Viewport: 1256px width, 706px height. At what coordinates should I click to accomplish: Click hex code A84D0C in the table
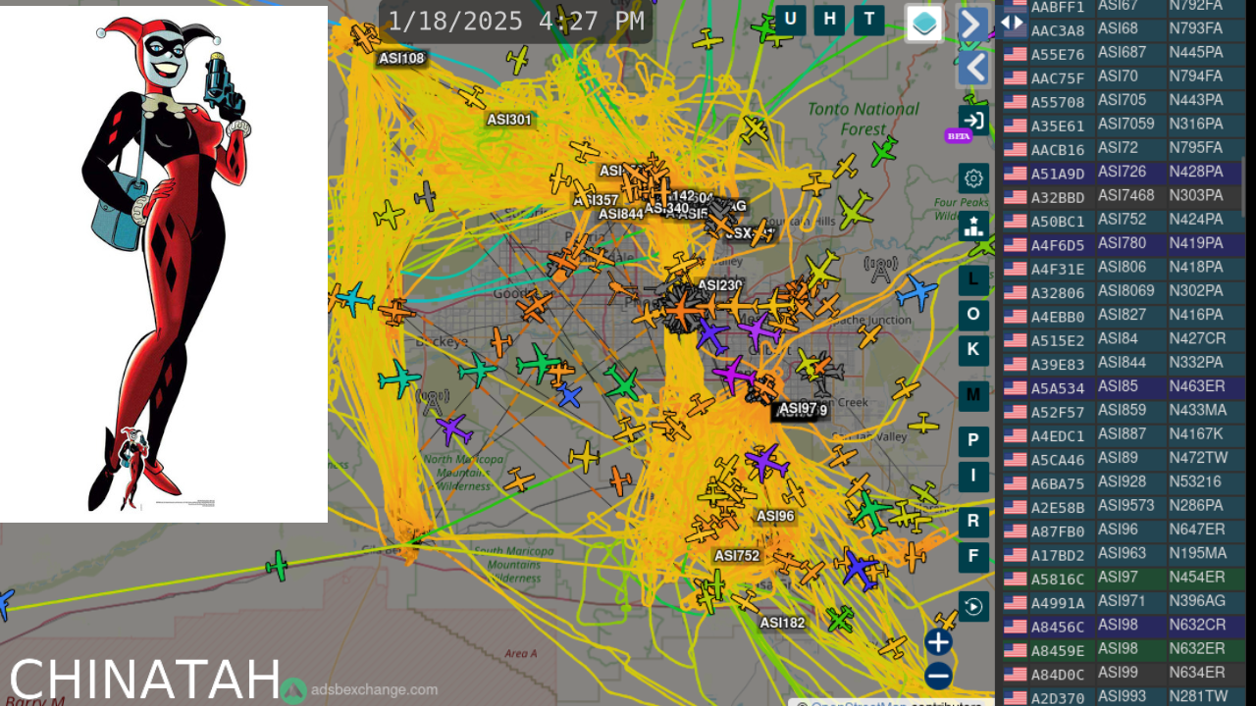click(x=1058, y=674)
